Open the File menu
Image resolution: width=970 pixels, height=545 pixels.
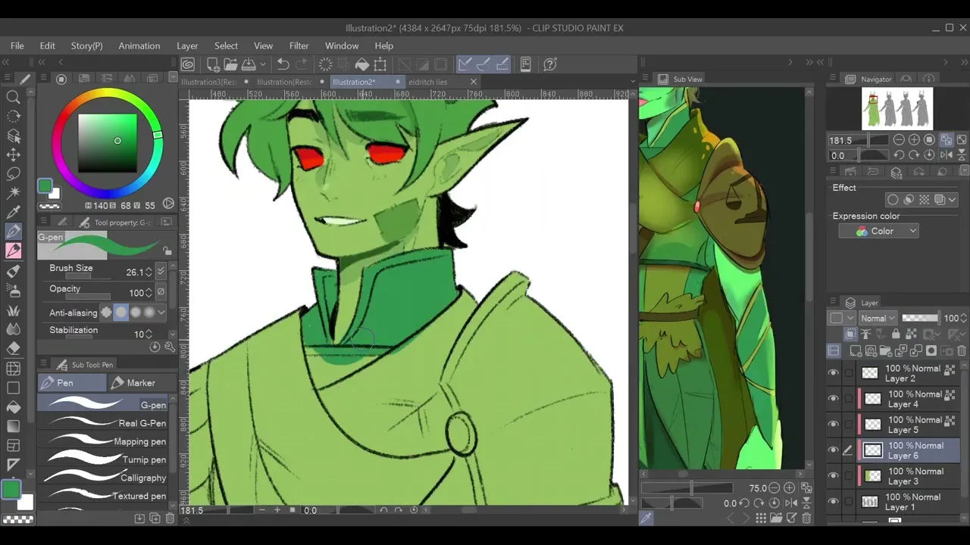tap(17, 46)
